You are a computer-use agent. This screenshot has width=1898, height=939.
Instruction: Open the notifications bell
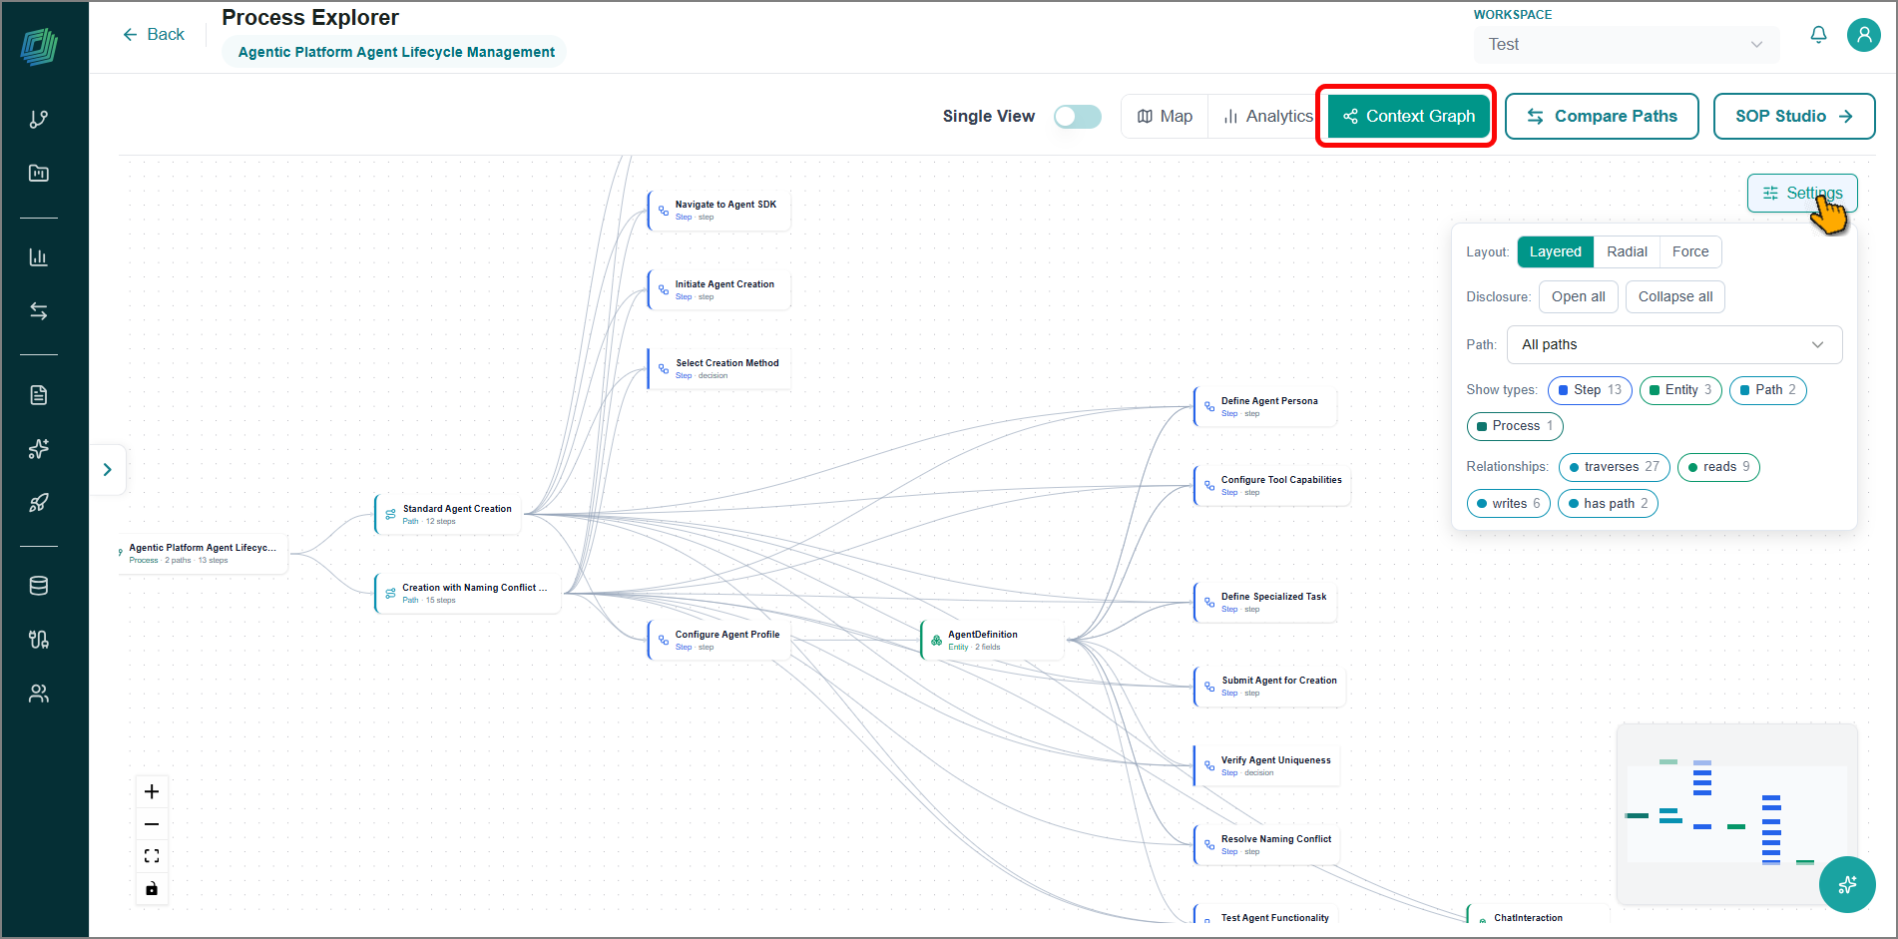pyautogui.click(x=1818, y=35)
